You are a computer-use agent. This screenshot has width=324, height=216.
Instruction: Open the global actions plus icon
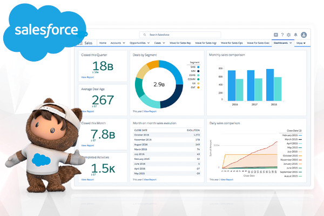pos(275,35)
